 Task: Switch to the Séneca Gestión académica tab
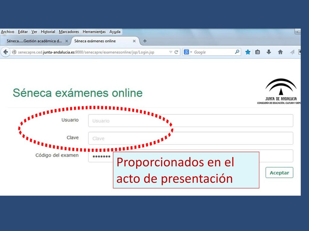(34, 41)
